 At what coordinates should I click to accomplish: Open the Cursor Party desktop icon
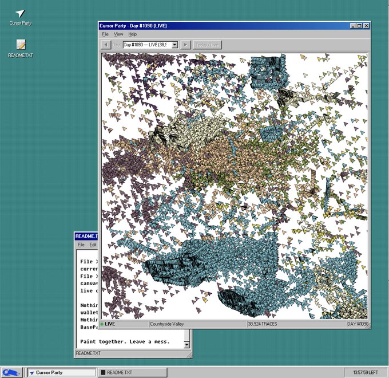[20, 17]
